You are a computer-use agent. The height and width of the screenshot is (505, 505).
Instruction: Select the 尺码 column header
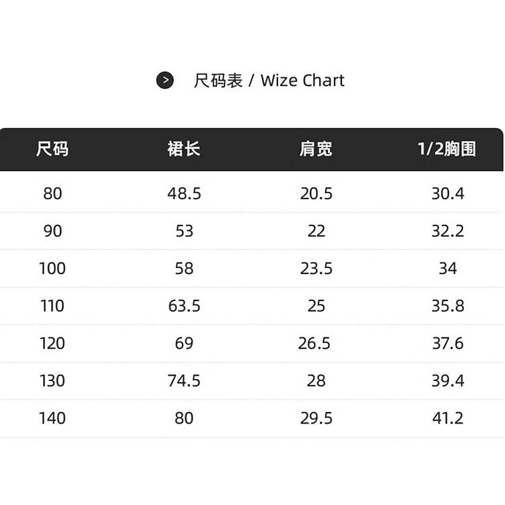[52, 149]
